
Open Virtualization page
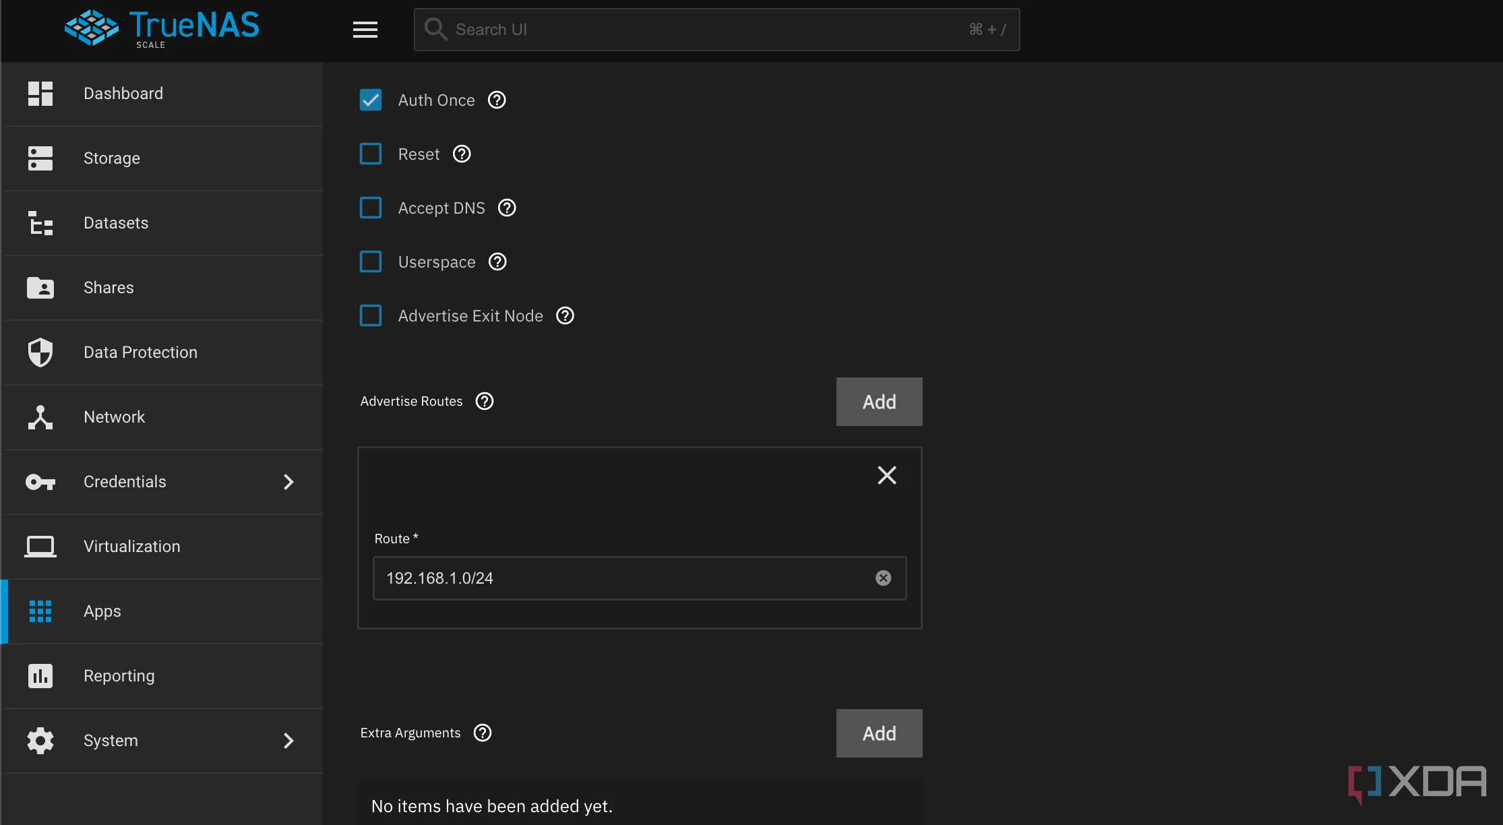pos(162,547)
